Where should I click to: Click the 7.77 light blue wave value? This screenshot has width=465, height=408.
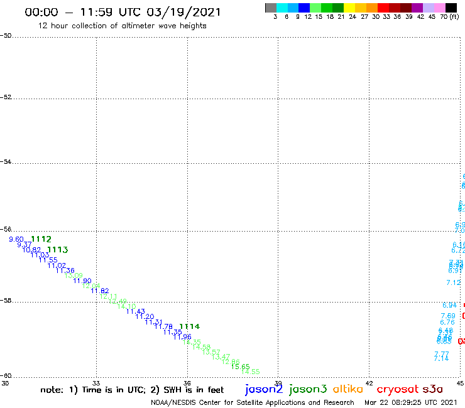442,354
